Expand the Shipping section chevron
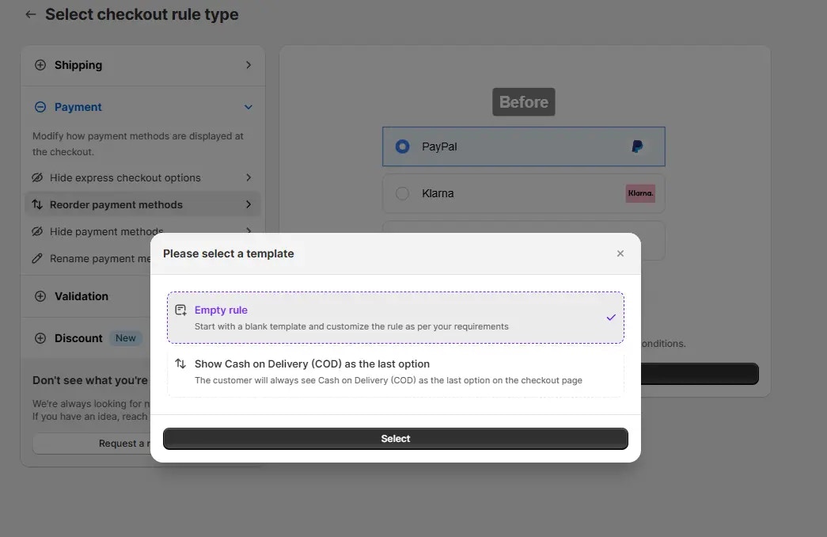The image size is (827, 537). point(248,65)
